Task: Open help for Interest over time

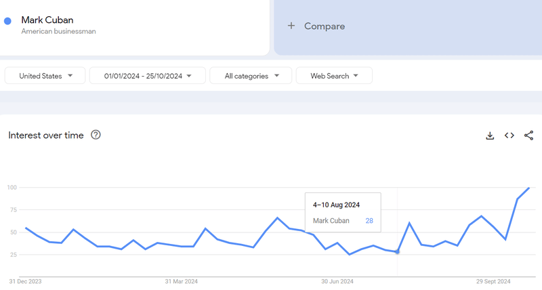Action: coord(96,135)
